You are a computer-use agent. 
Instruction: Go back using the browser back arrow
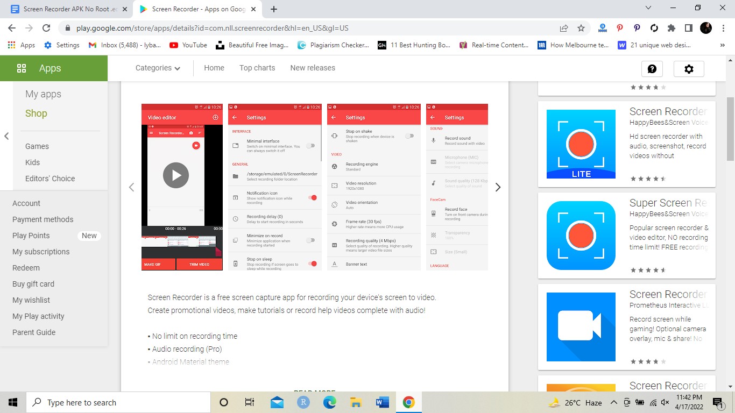tap(12, 28)
